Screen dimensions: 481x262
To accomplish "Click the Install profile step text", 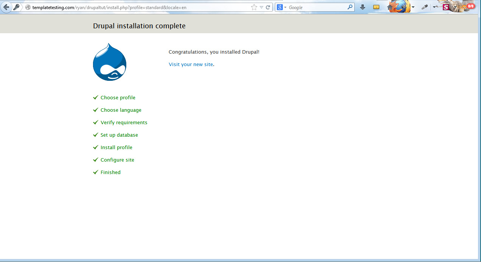I will (116, 147).
